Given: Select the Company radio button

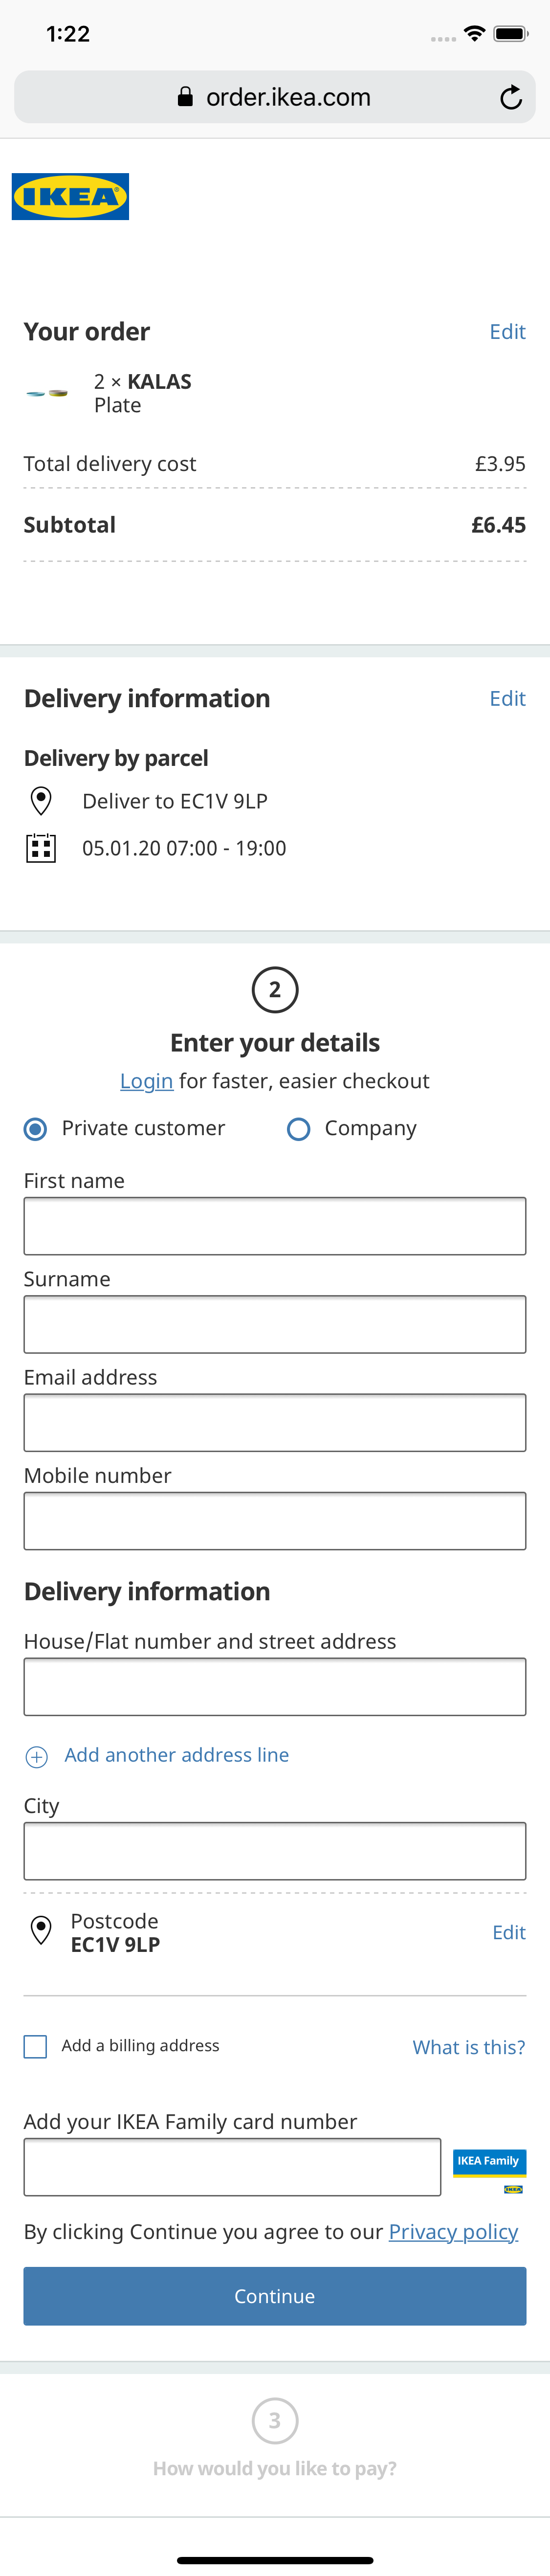Looking at the screenshot, I should coord(298,1128).
